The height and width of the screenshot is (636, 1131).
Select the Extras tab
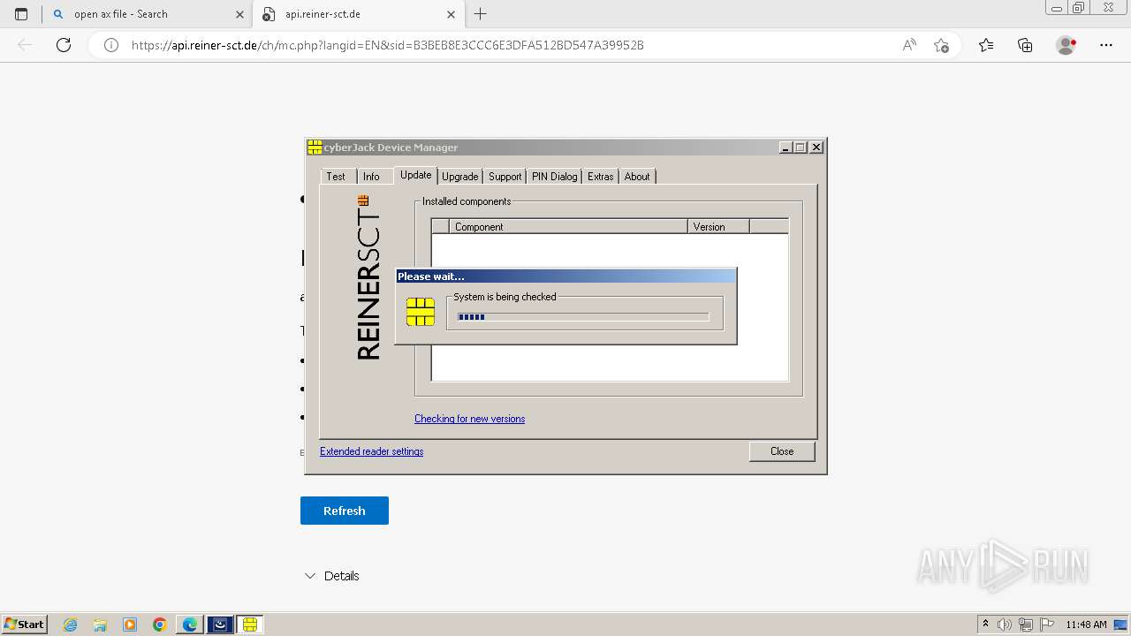[x=600, y=177]
